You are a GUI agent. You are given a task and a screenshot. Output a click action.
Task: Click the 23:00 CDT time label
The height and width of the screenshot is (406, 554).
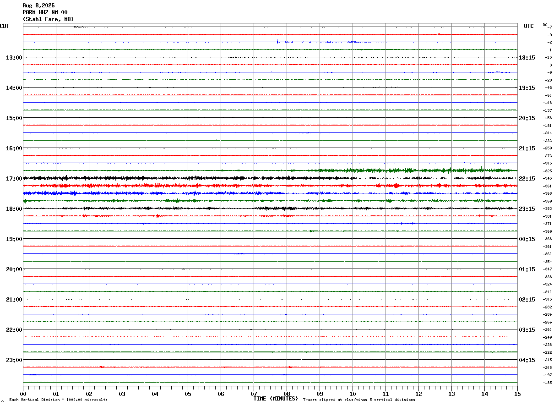click(x=14, y=360)
